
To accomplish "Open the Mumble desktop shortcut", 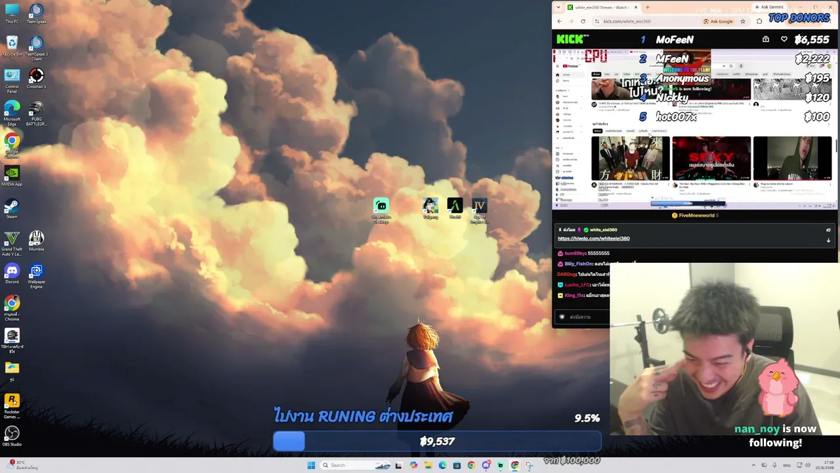I will (x=37, y=241).
